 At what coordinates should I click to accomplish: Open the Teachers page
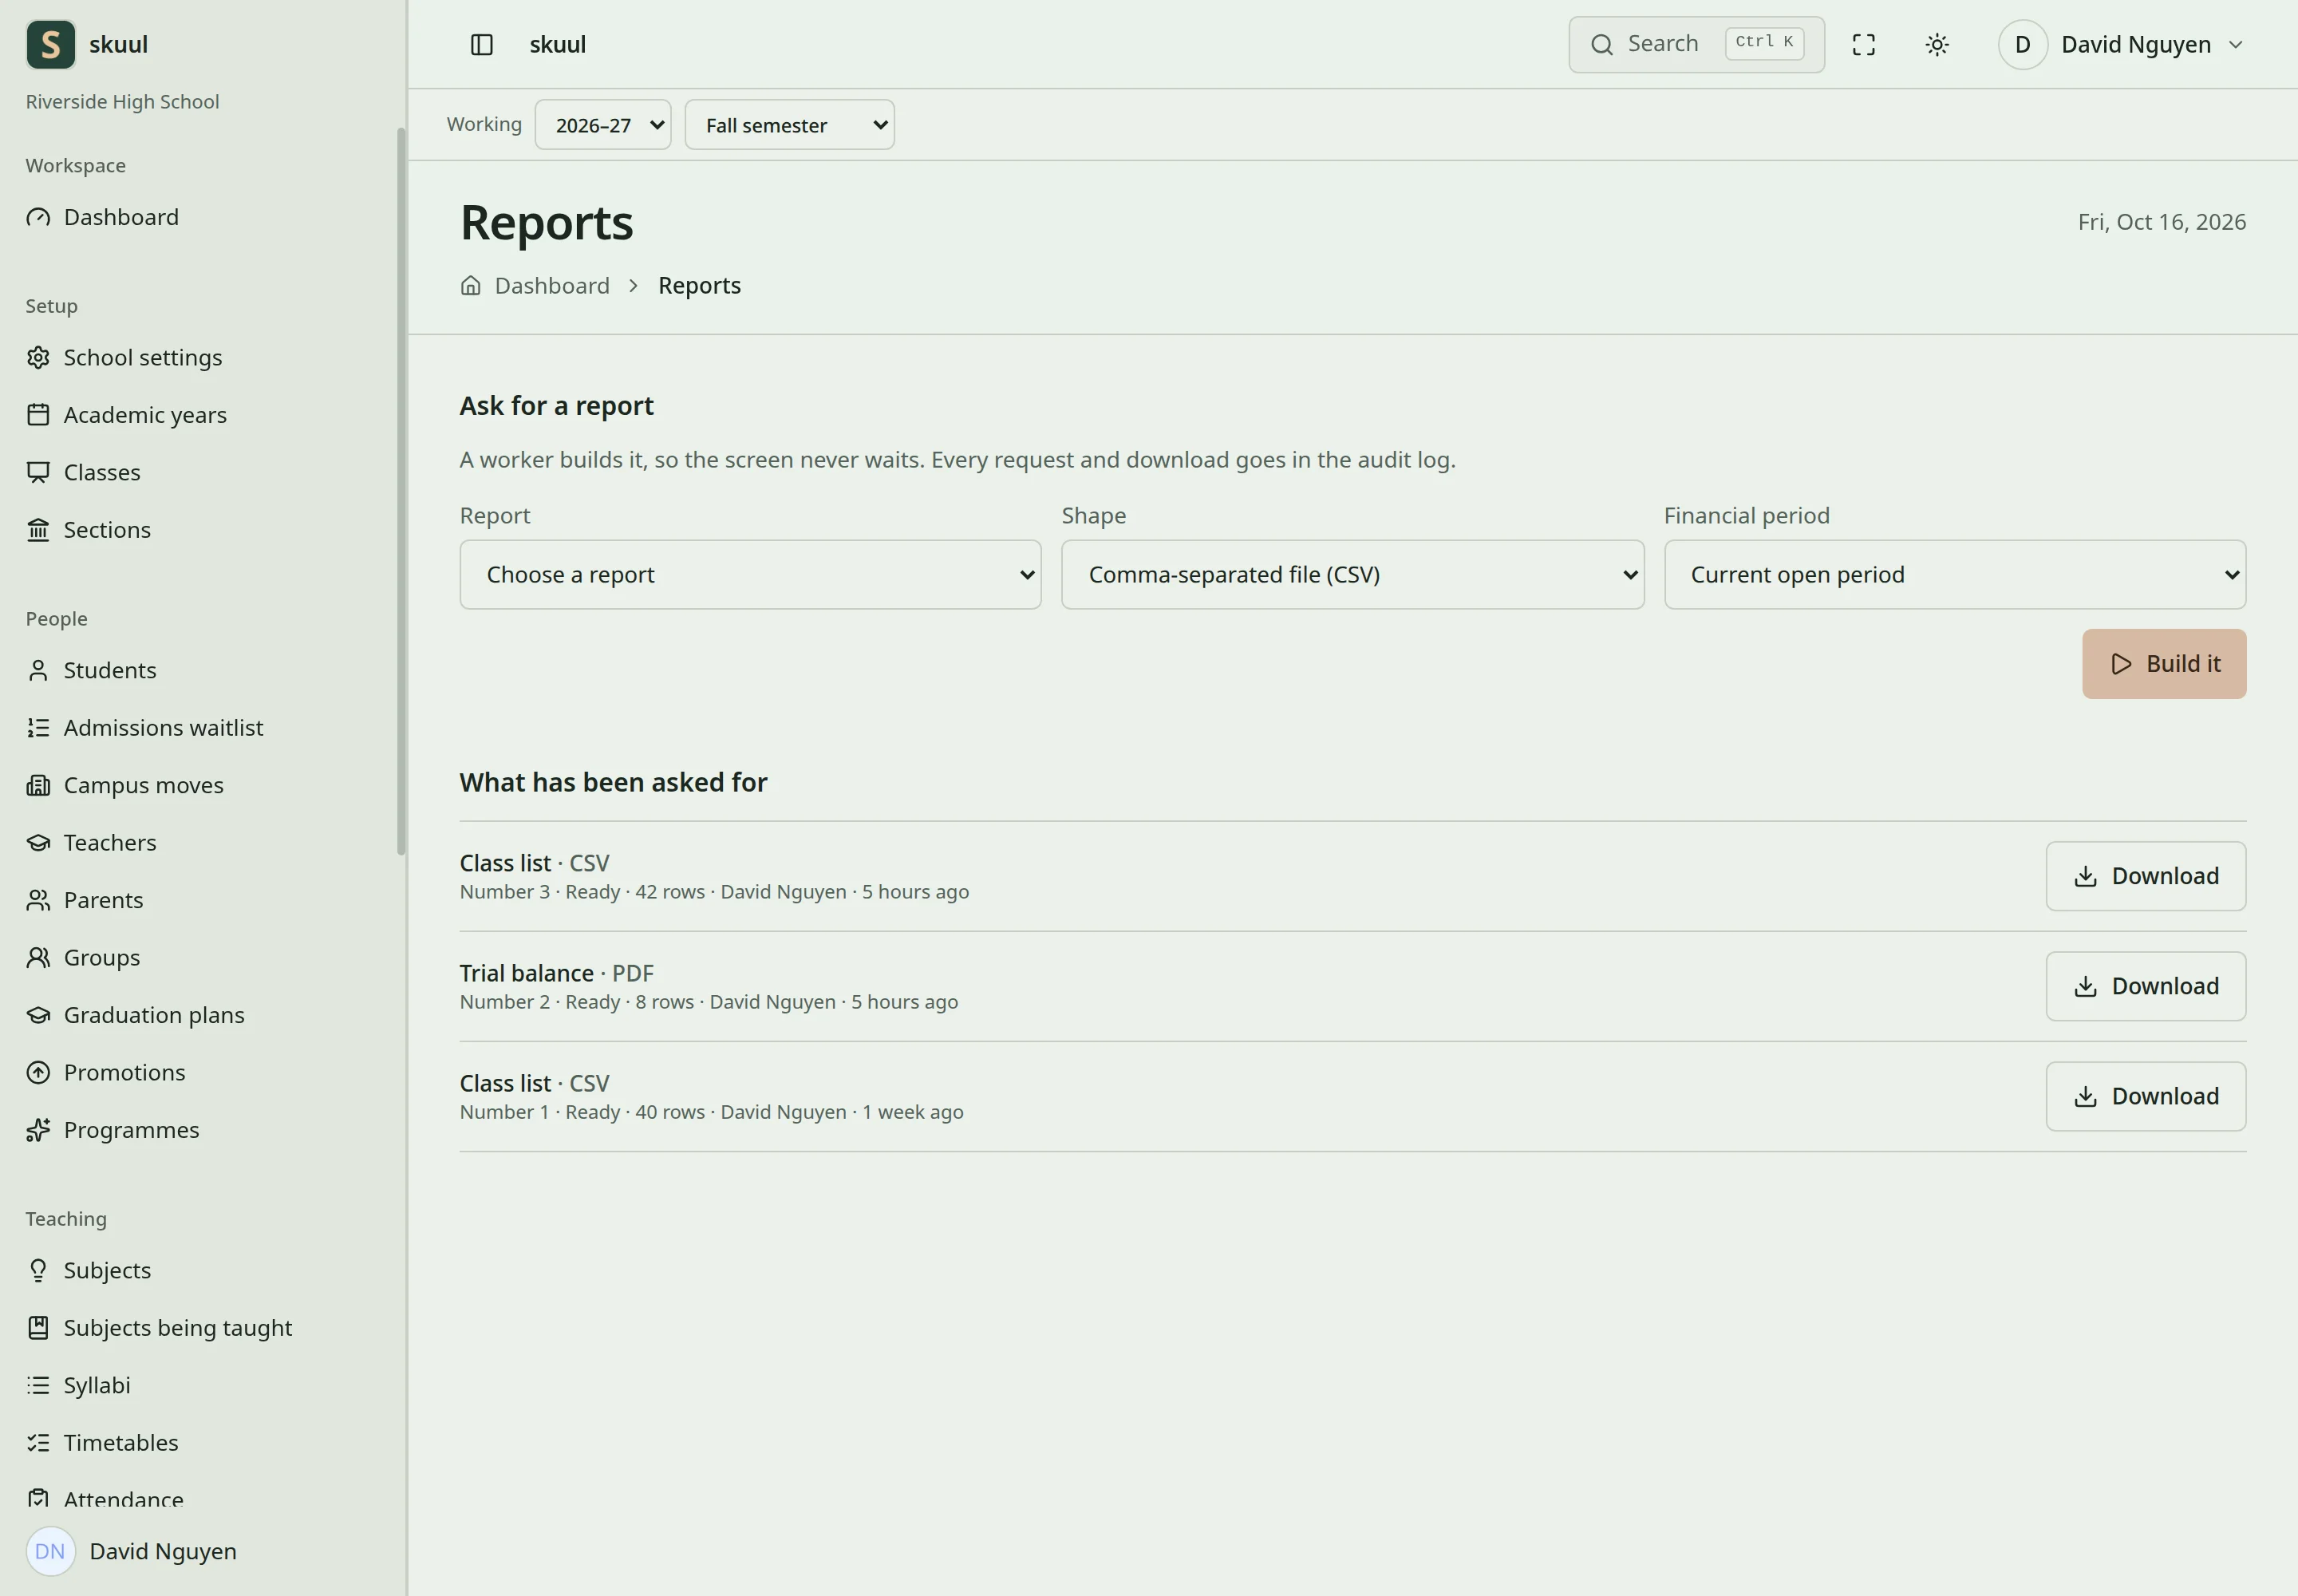[110, 843]
